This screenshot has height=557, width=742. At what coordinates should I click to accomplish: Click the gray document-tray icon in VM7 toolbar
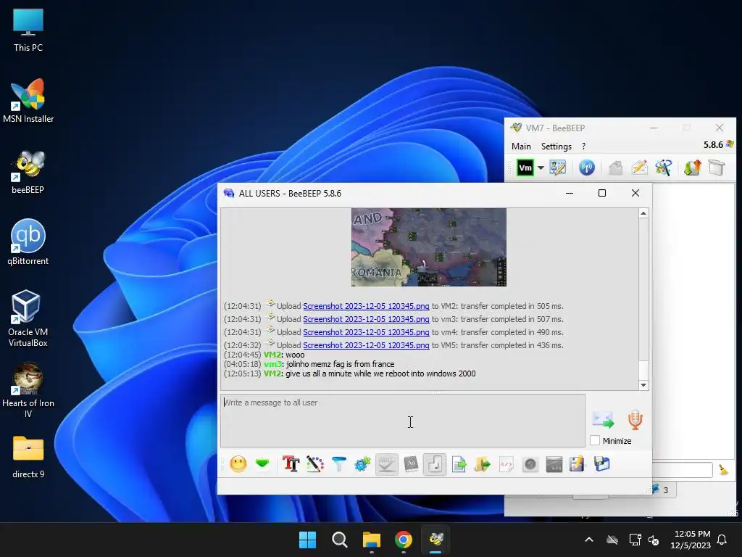point(717,168)
